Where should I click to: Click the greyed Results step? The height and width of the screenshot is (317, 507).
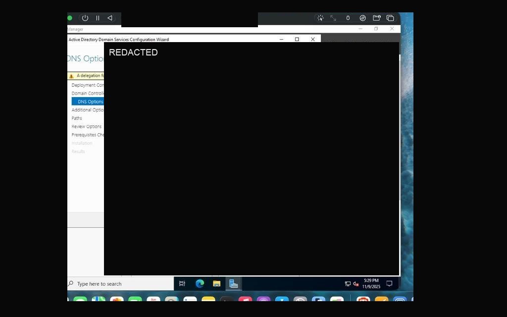pyautogui.click(x=78, y=152)
